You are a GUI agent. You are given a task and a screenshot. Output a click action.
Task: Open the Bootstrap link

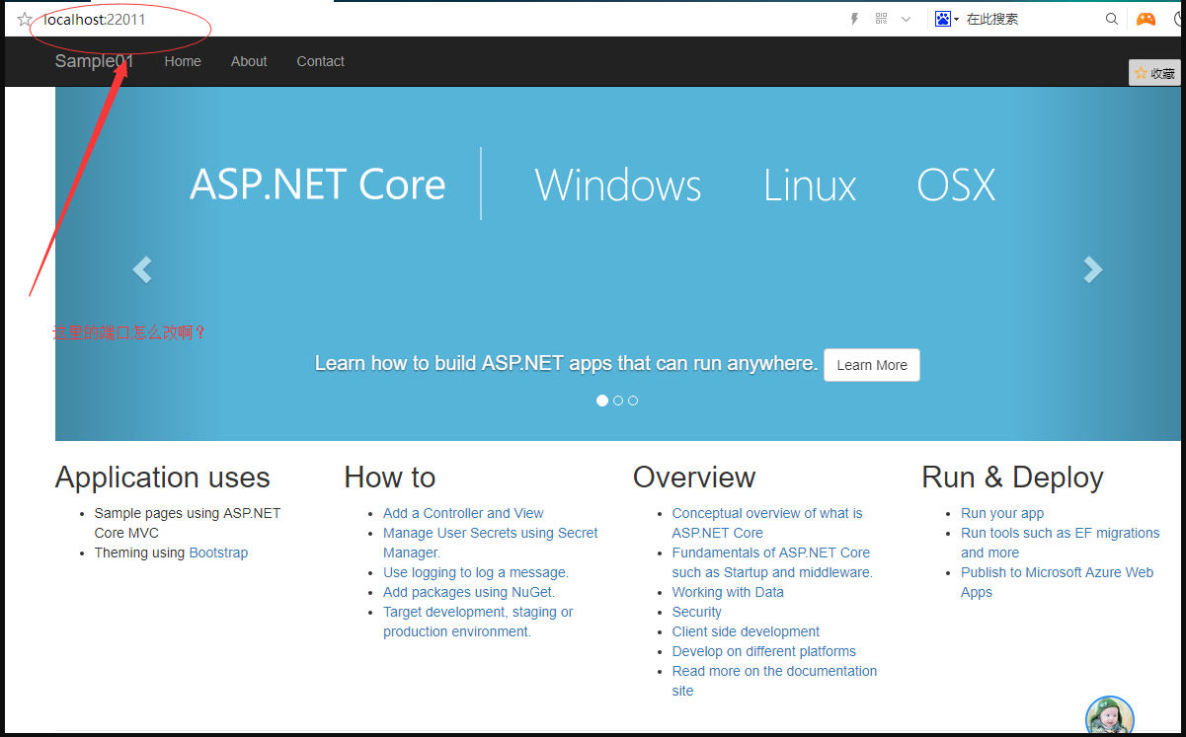218,553
